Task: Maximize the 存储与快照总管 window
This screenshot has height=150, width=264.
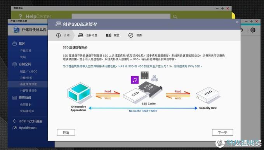Action: [251, 21]
